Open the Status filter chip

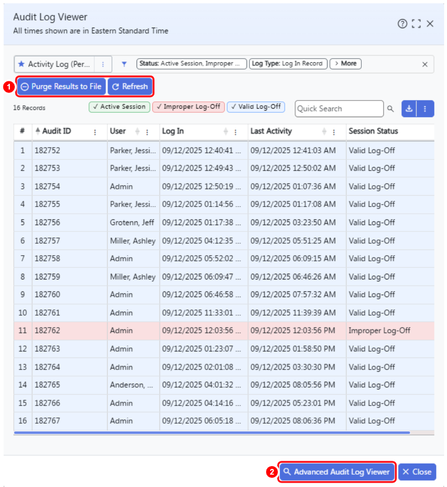coord(191,64)
